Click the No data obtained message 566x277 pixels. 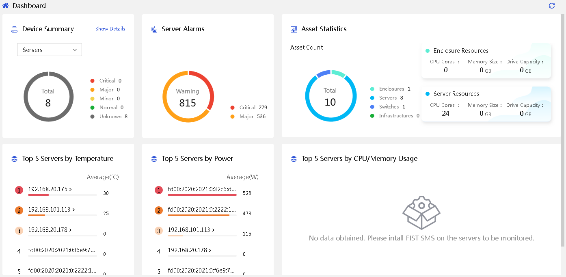coord(421,238)
